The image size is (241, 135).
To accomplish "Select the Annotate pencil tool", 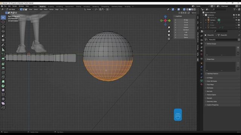I will coord(3,45).
